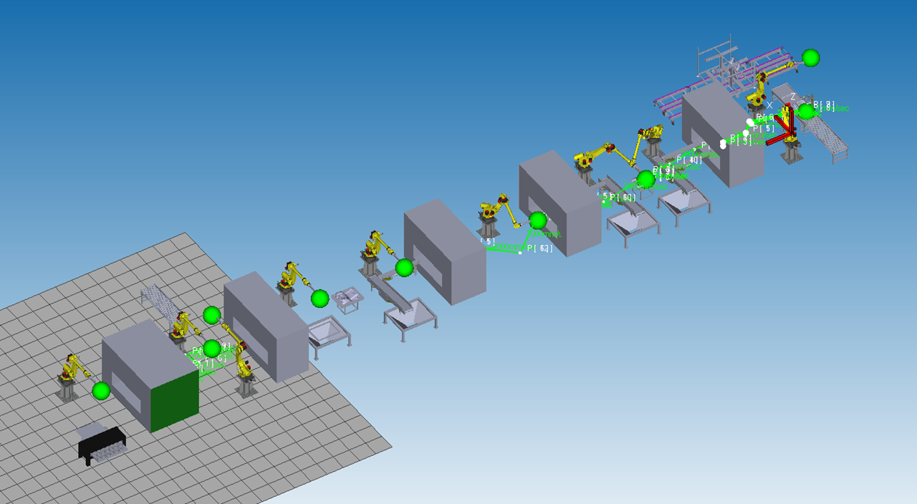Screen dimensions: 917x504
Task: Pick the green sphere next to the P[62] waypoint
Action: pyautogui.click(x=537, y=220)
